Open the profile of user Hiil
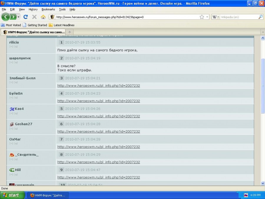This screenshot has height=199, width=265. point(18,170)
